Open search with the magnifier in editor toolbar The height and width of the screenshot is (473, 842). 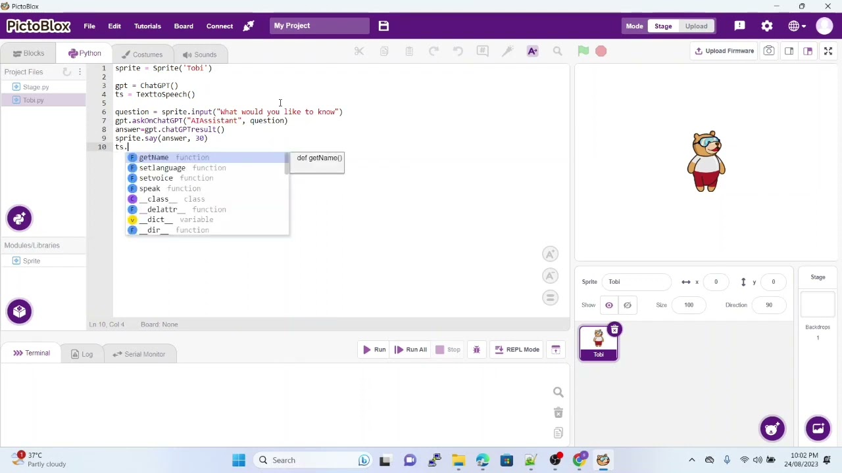point(557,51)
